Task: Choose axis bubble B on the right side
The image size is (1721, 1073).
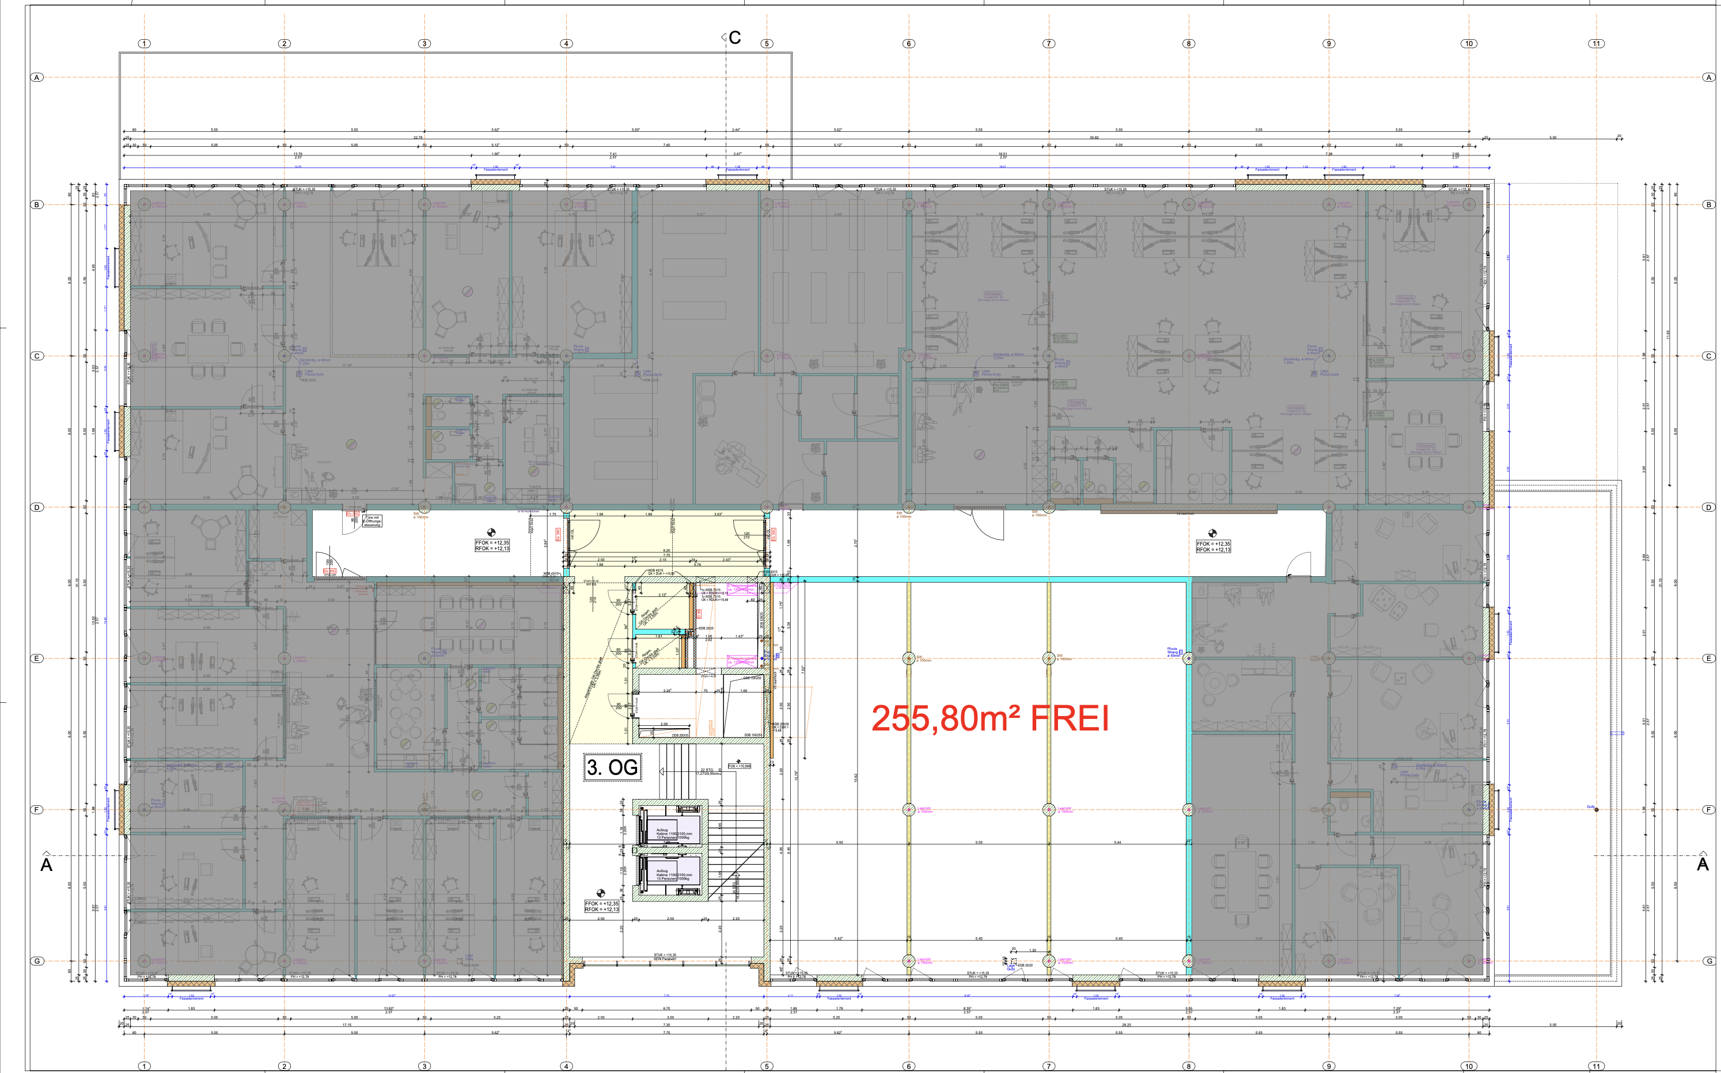Action: pos(1709,204)
